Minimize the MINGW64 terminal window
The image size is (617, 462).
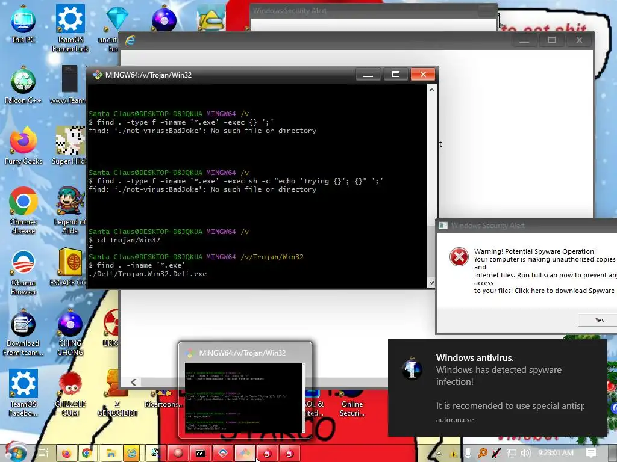[368, 74]
